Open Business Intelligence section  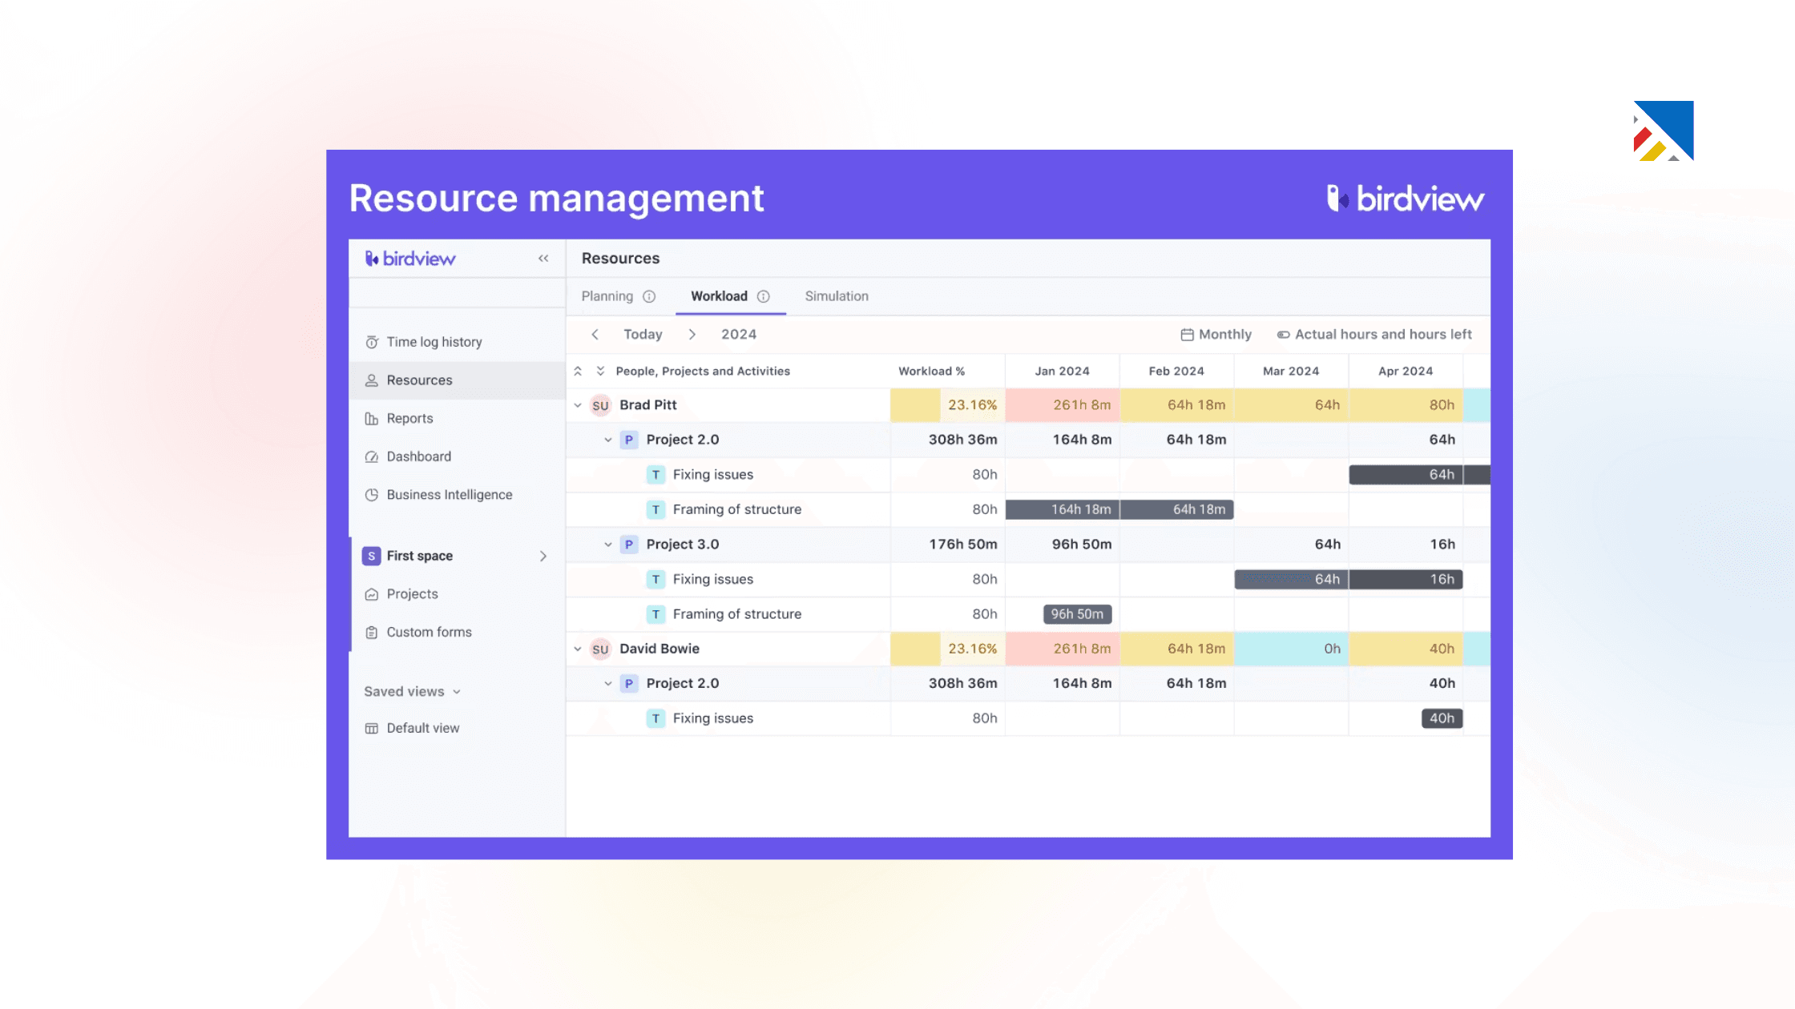pos(449,495)
